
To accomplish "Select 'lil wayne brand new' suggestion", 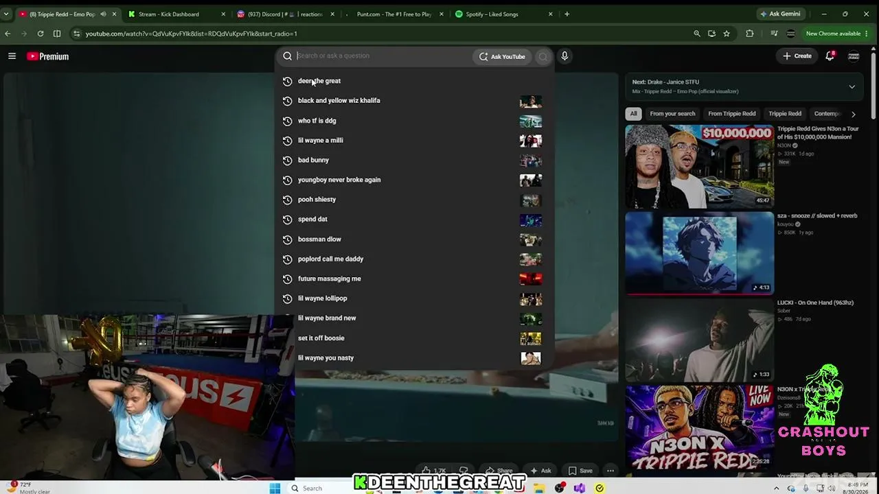I will coord(415,318).
